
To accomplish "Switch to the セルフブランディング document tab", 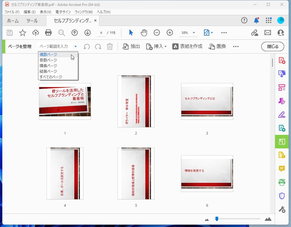I will 72,21.
